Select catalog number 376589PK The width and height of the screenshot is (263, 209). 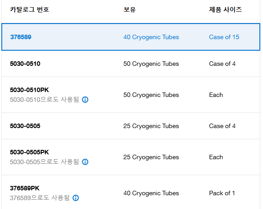pyautogui.click(x=25, y=188)
